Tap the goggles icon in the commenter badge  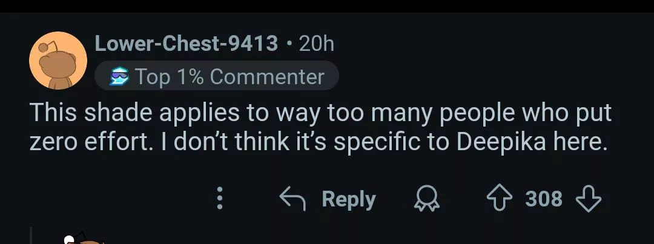(x=119, y=77)
